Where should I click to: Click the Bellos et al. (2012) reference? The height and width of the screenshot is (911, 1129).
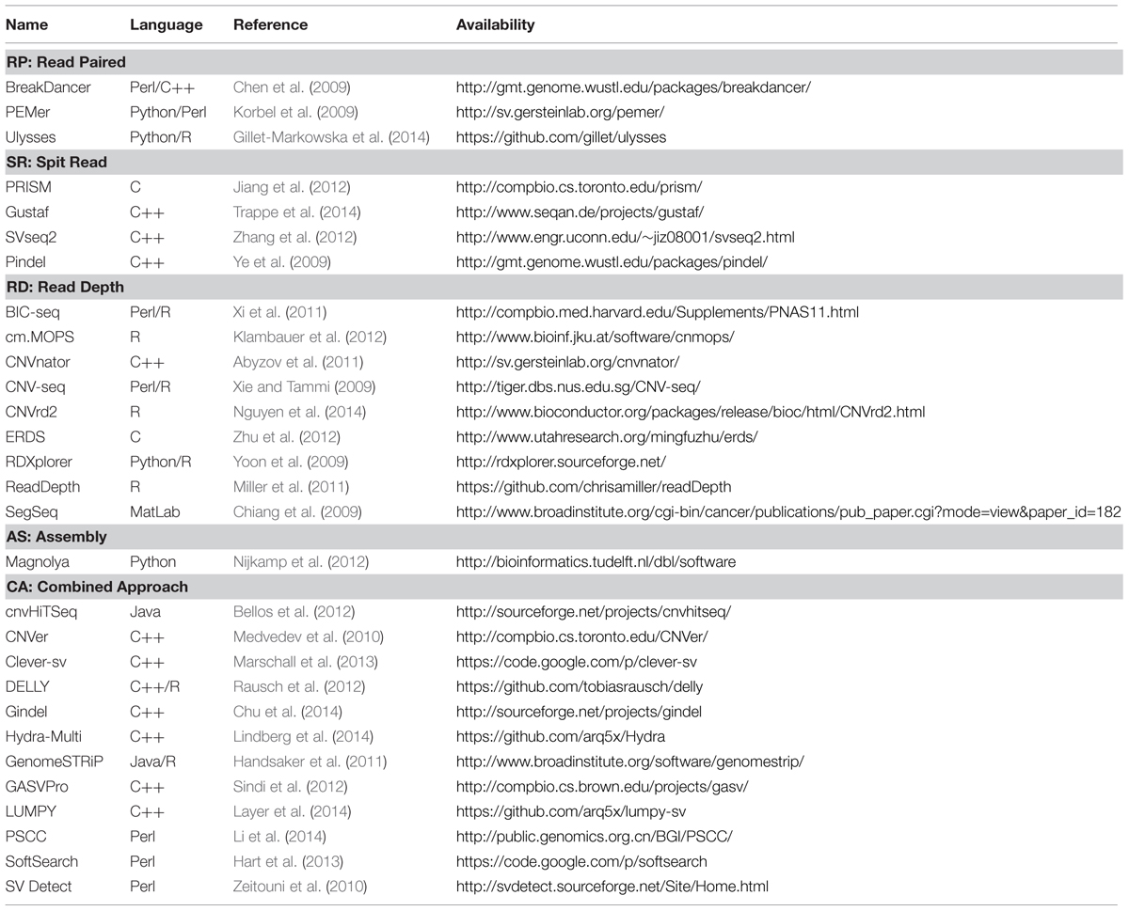tap(295, 611)
